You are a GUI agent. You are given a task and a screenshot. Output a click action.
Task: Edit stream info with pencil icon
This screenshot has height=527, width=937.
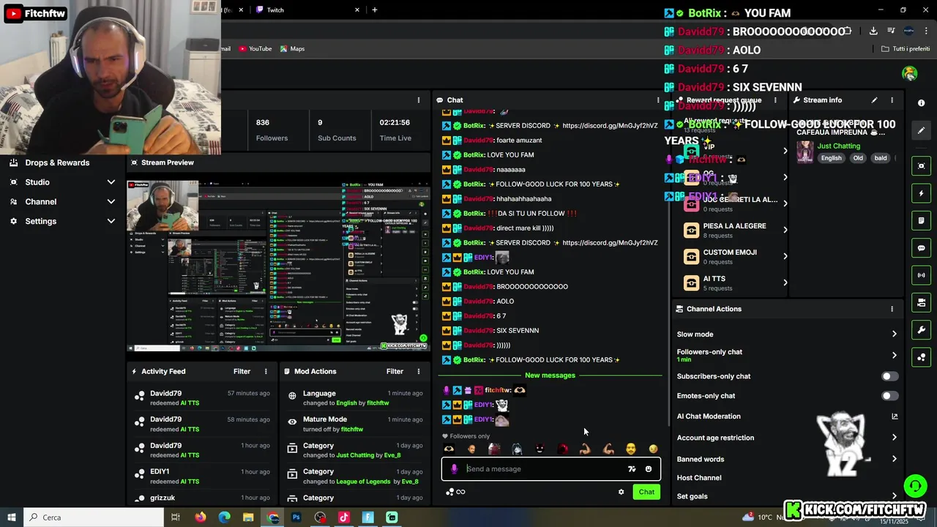[x=874, y=100]
